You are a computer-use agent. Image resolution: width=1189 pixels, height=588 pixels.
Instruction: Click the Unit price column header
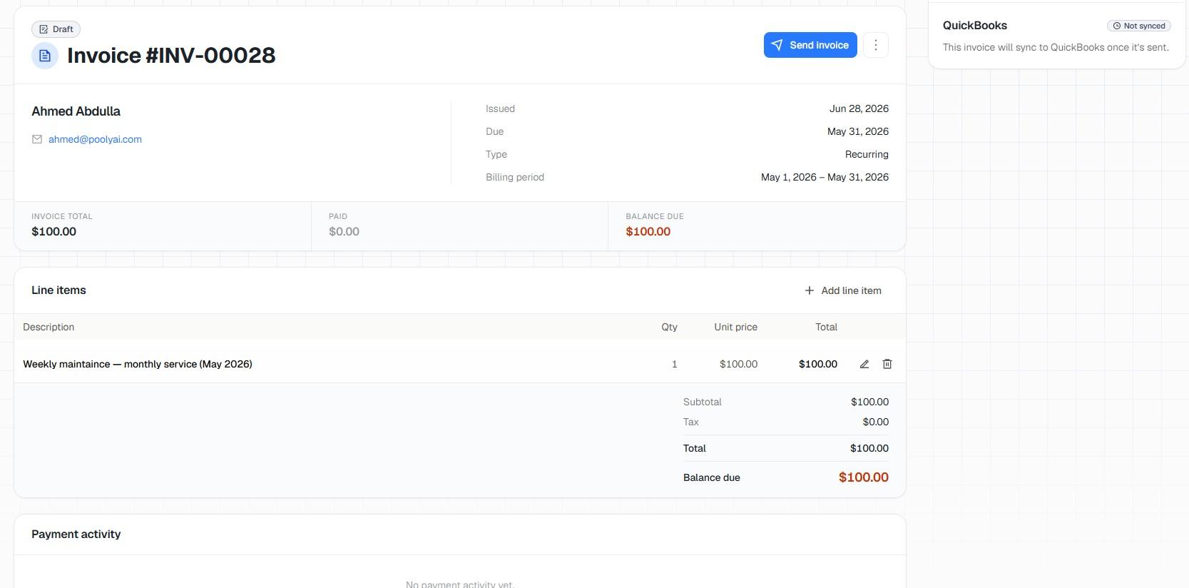point(735,327)
